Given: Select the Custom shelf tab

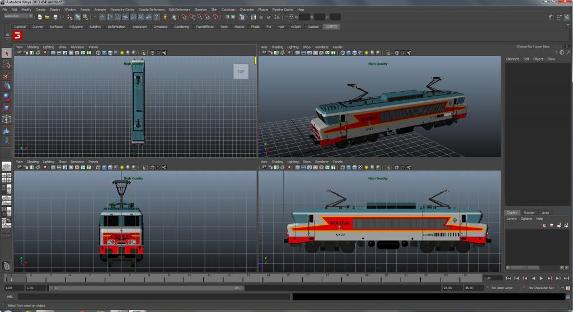Looking at the screenshot, I should (x=313, y=27).
